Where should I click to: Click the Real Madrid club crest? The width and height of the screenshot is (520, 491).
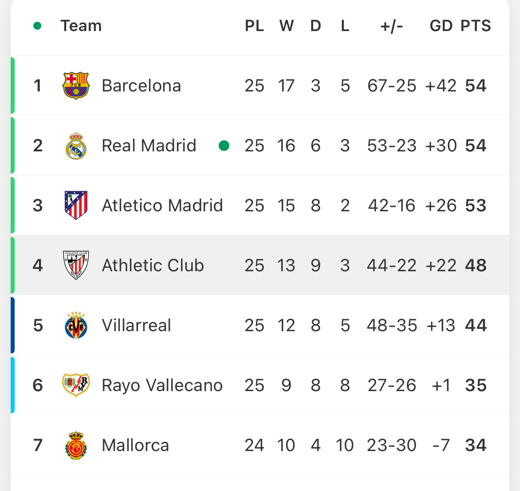click(x=76, y=146)
